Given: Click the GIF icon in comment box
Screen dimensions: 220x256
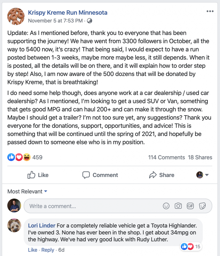Looking at the screenshot, I should click(x=190, y=206).
